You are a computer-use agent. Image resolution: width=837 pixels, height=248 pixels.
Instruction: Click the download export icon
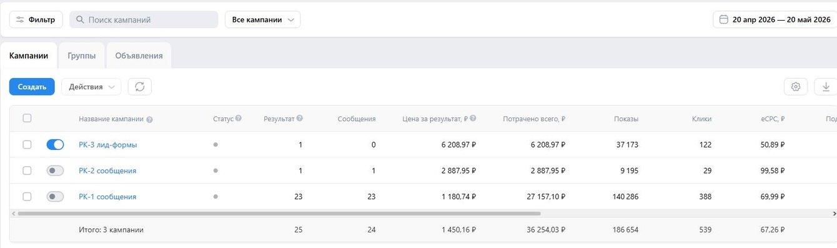pyautogui.click(x=826, y=87)
